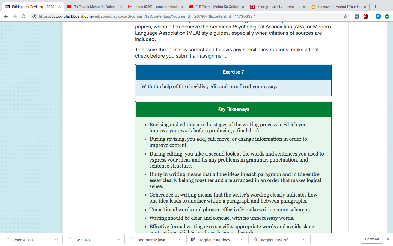Screen dimensions: 393x246
Task: Open downloaded DogRunner.java file
Action: [151, 240]
